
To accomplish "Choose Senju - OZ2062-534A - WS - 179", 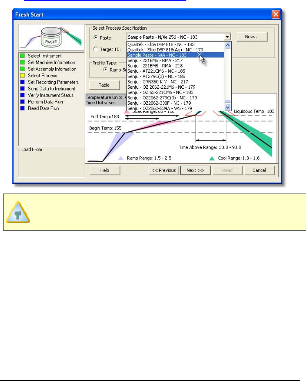I will click(x=176, y=108).
